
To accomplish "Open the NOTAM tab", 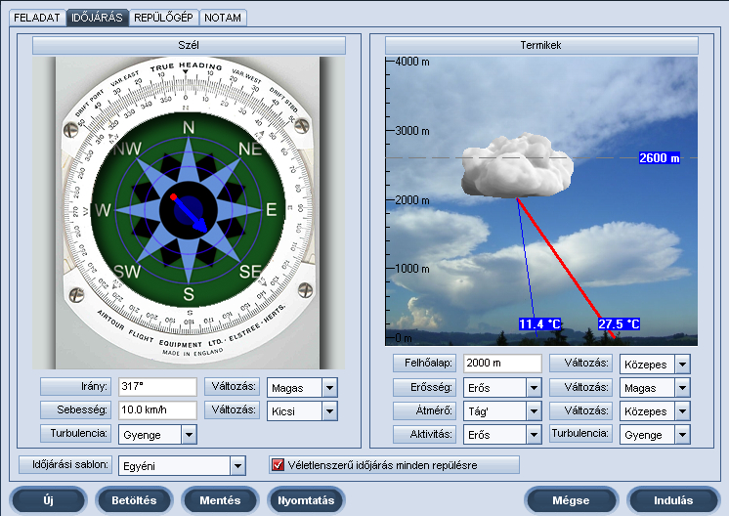I will click(223, 18).
